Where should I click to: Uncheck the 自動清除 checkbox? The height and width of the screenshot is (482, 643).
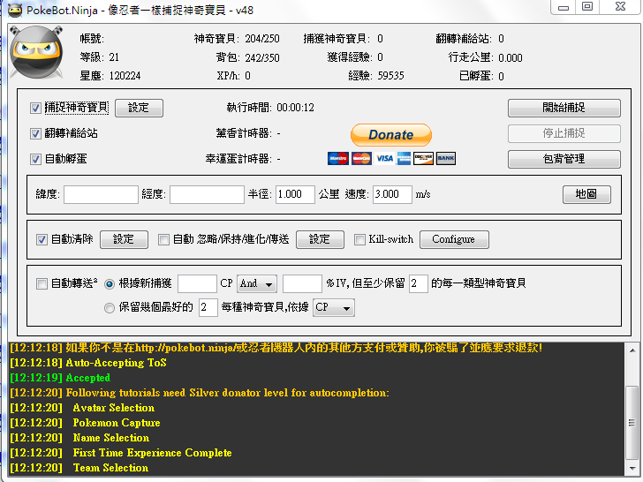42,239
